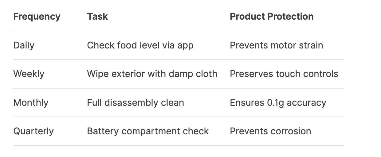
Task: Click the 'Preserves touch controls' cell
Action: point(284,74)
